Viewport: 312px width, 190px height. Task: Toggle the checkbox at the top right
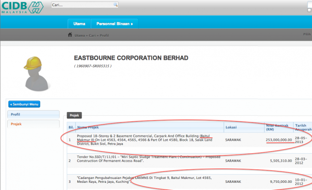[x=309, y=10]
